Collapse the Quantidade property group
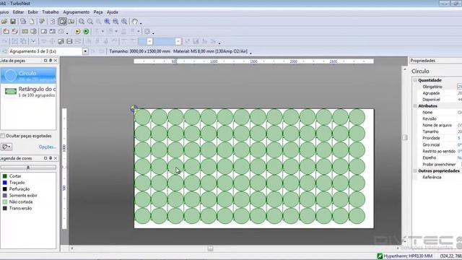The image size is (462, 260). [x=415, y=80]
